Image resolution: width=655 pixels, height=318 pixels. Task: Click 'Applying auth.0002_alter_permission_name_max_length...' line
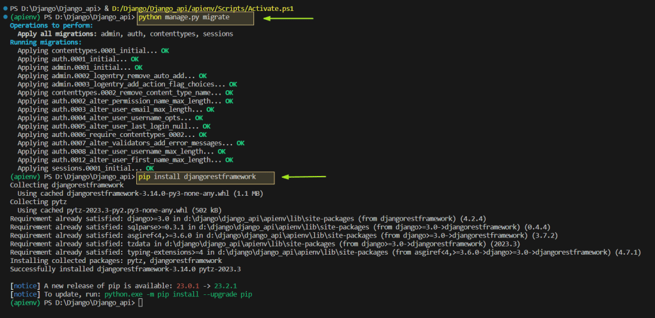click(125, 101)
